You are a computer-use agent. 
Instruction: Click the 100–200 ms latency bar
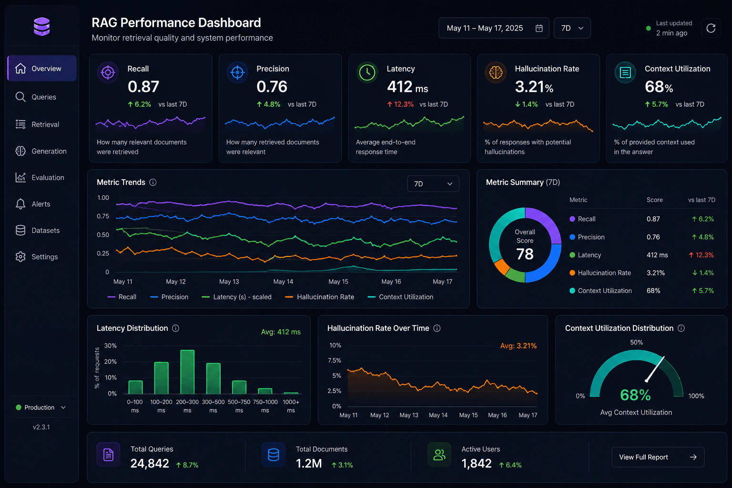coord(162,378)
